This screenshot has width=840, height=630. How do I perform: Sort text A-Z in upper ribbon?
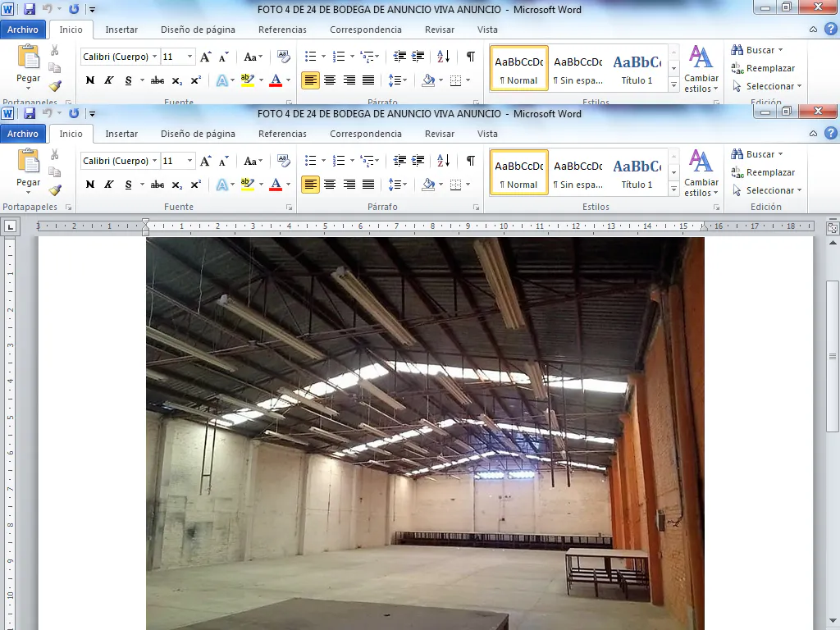click(444, 57)
